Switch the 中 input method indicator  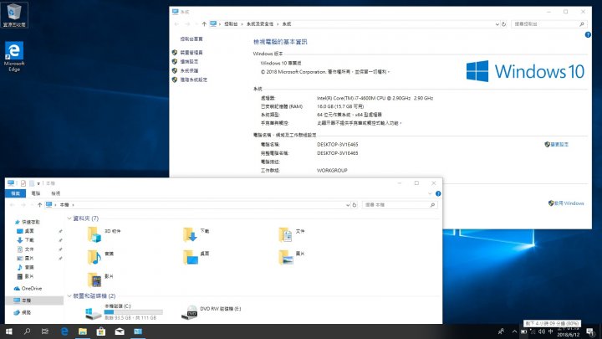click(x=550, y=331)
